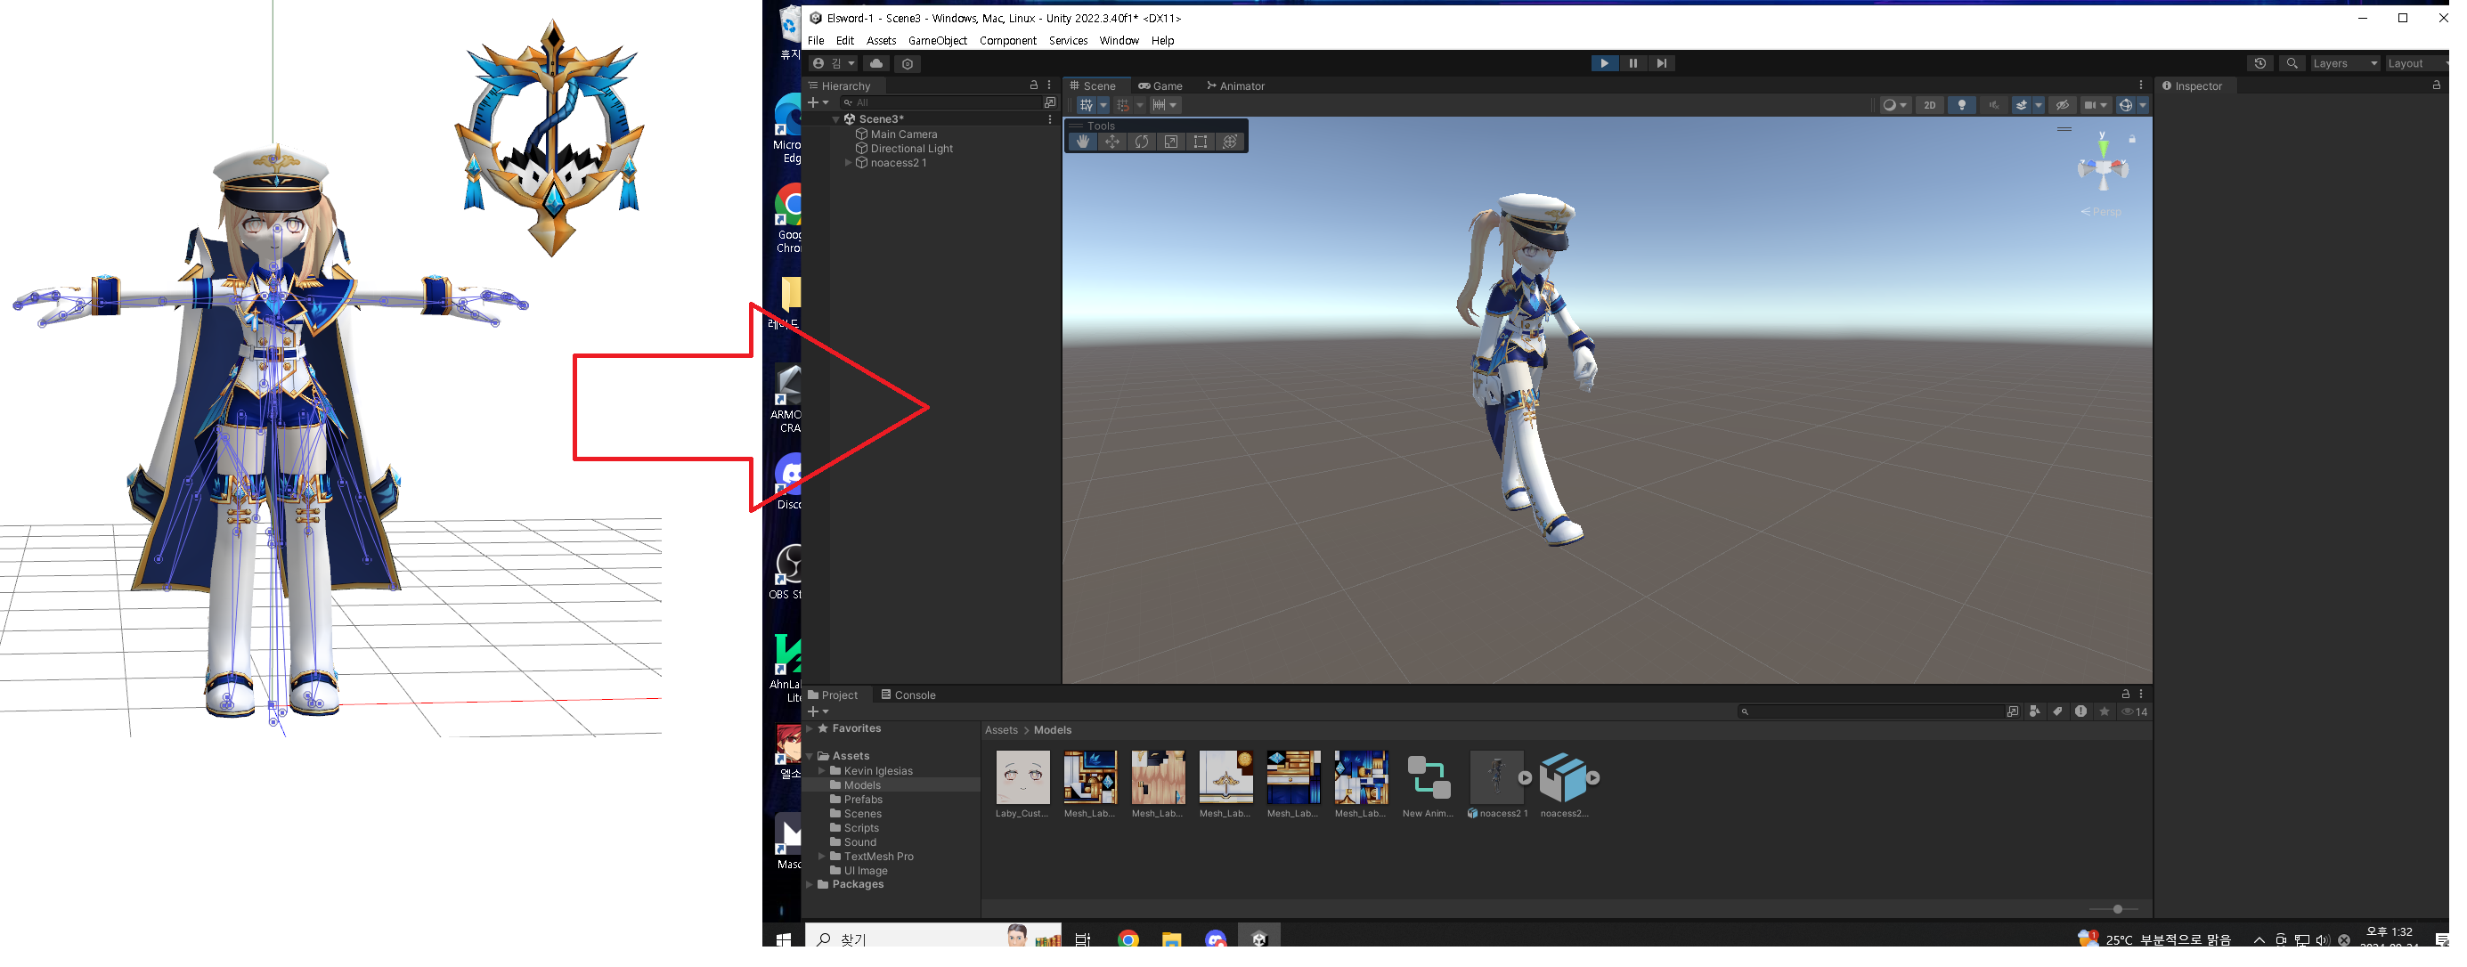2467x967 pixels.
Task: Adjust the asset icon size slider
Action: coord(2118,908)
